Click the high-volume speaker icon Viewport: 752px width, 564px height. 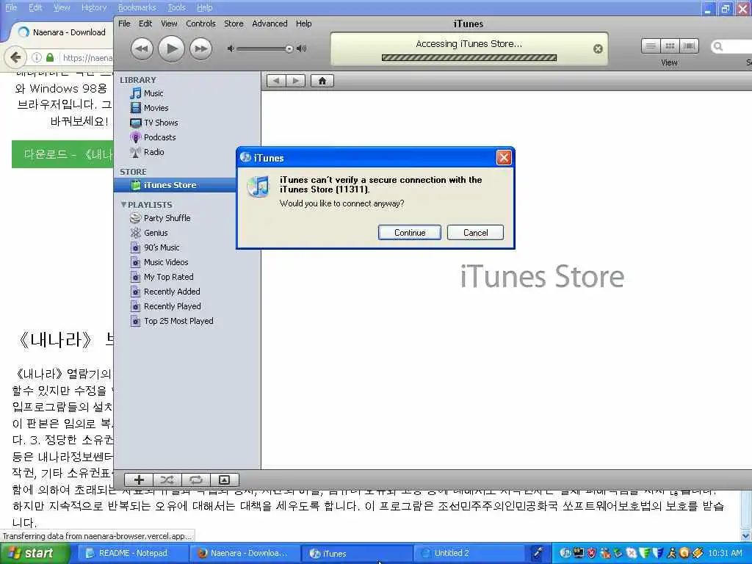(301, 48)
